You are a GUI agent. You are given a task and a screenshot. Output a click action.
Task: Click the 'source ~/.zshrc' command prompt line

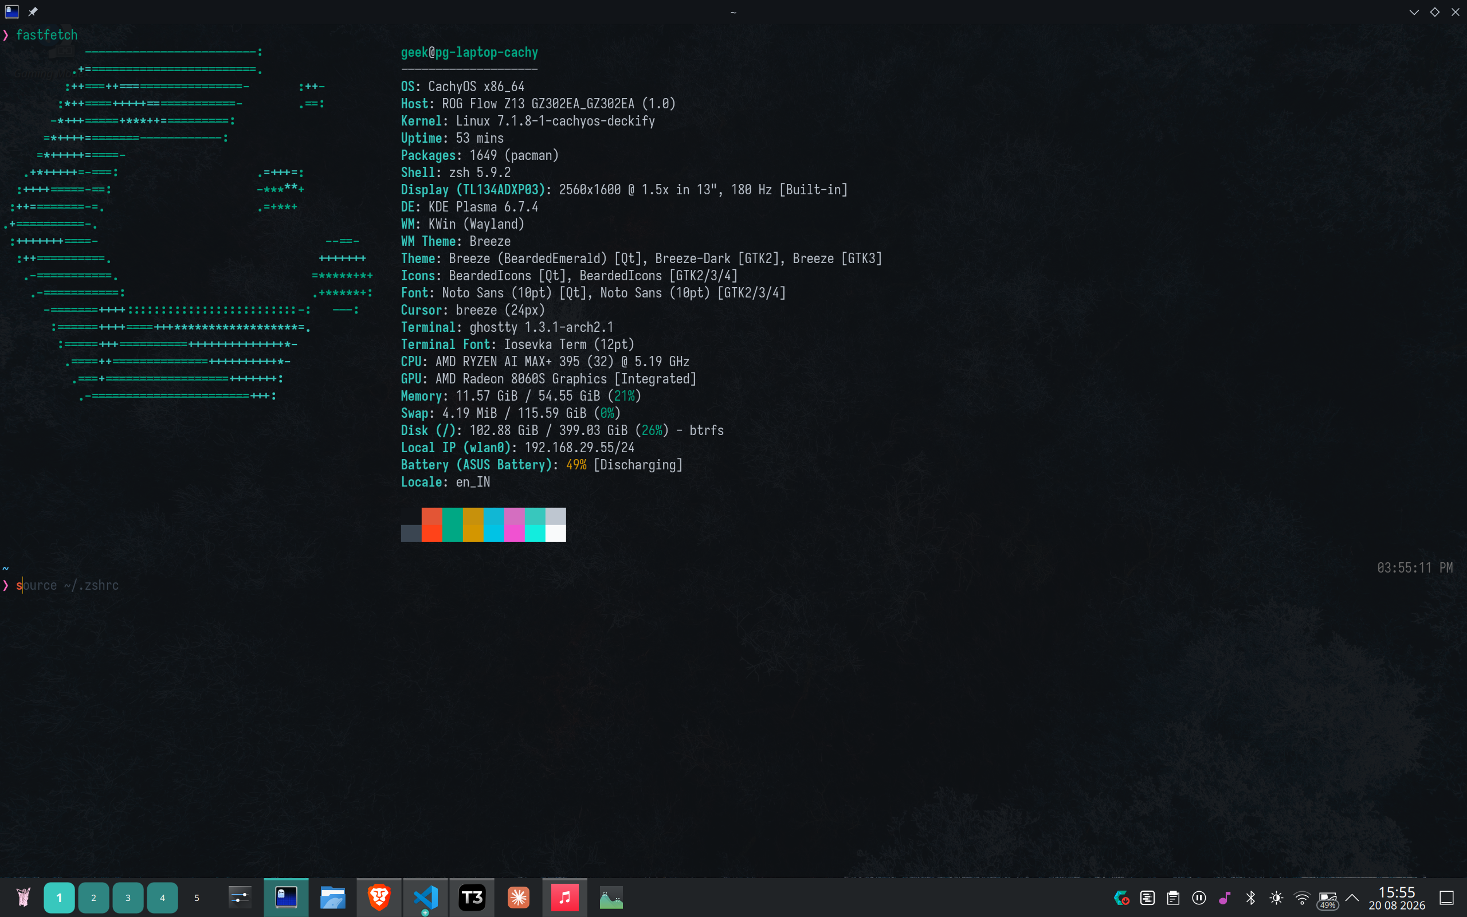point(67,585)
